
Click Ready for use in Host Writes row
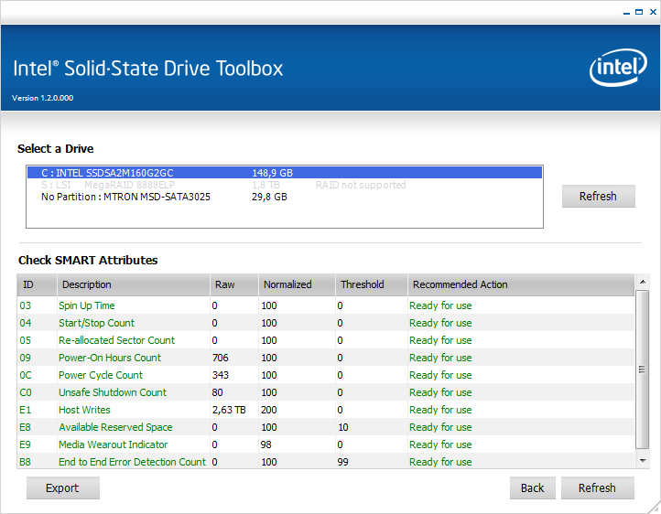pos(440,410)
